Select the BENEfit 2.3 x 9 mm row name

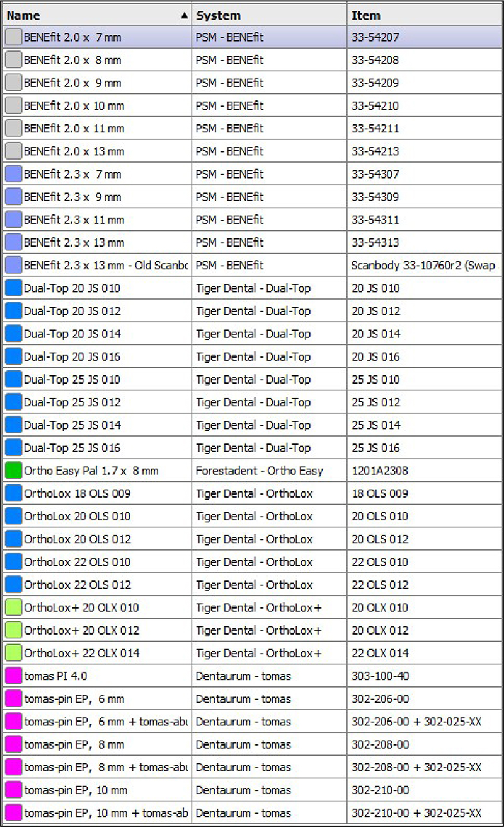click(72, 197)
